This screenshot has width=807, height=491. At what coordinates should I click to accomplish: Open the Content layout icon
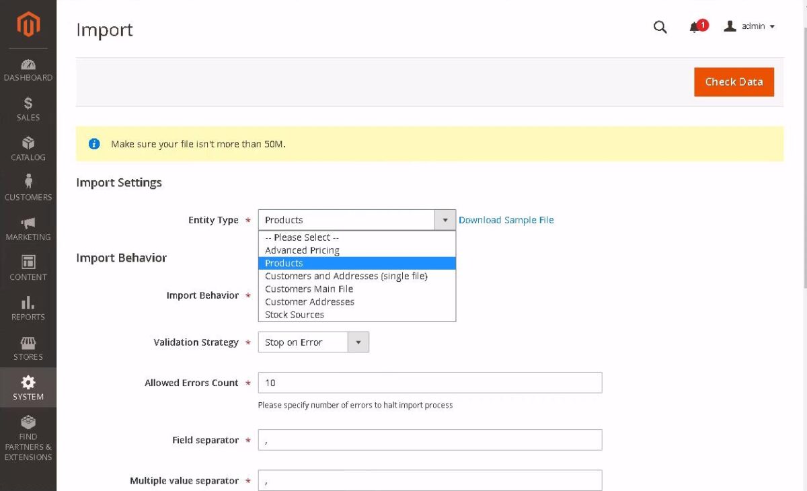click(28, 262)
